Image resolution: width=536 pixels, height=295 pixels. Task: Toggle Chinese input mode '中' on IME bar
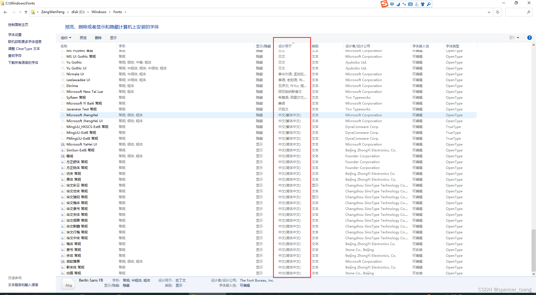point(392,4)
